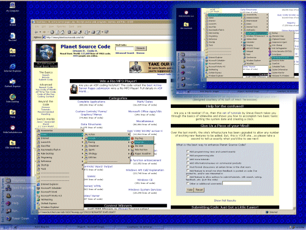Click the Vote button in the poll

tap(190, 190)
